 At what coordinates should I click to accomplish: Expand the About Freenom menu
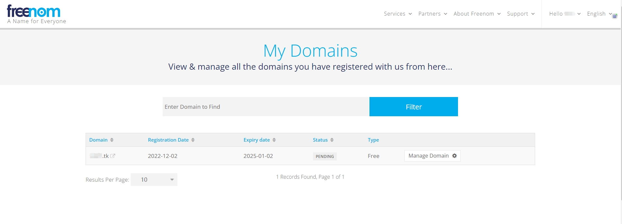(477, 14)
